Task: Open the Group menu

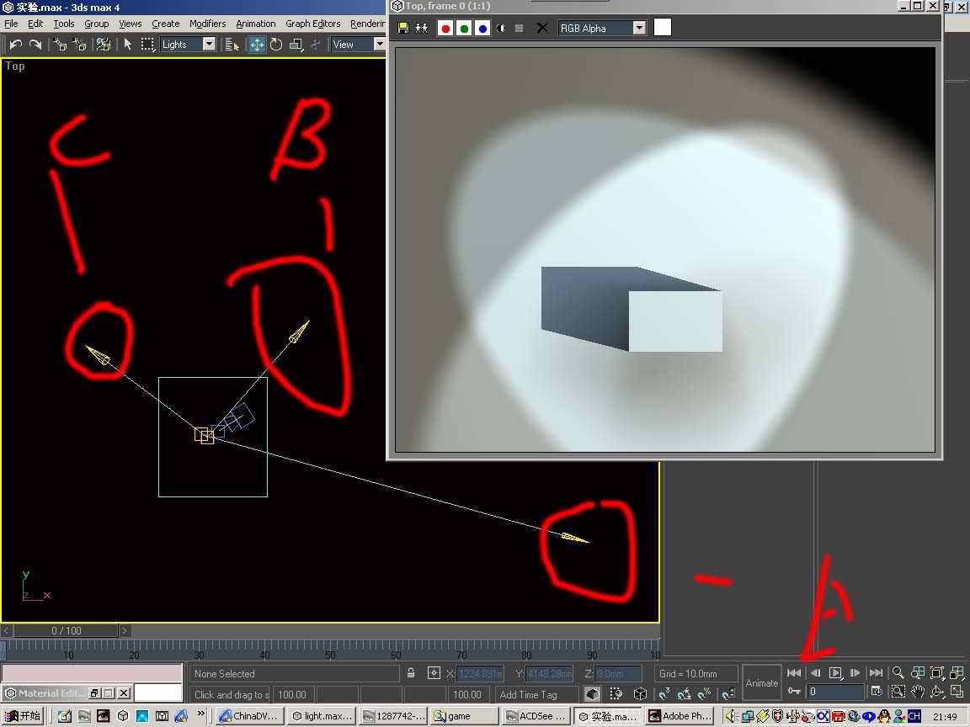Action: click(x=97, y=24)
